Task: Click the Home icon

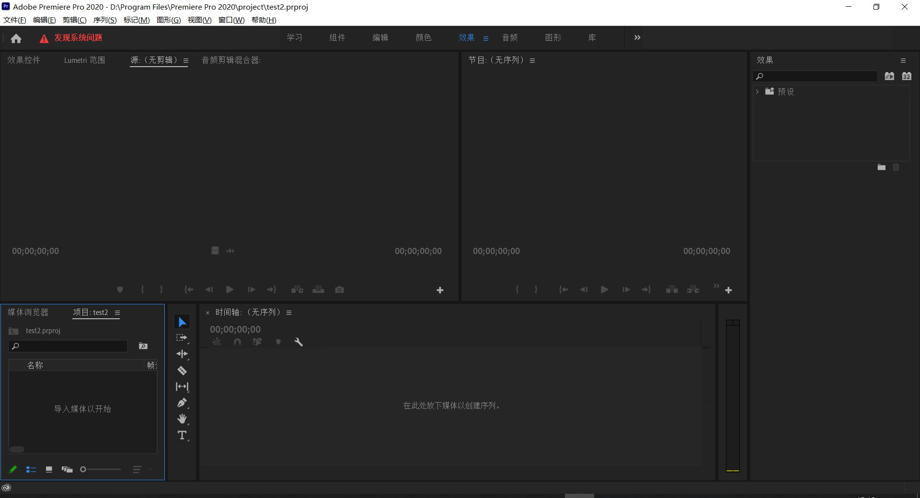Action: click(x=16, y=38)
